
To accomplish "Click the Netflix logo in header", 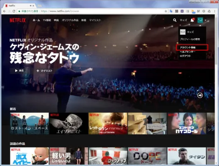I will [x=18, y=20].
